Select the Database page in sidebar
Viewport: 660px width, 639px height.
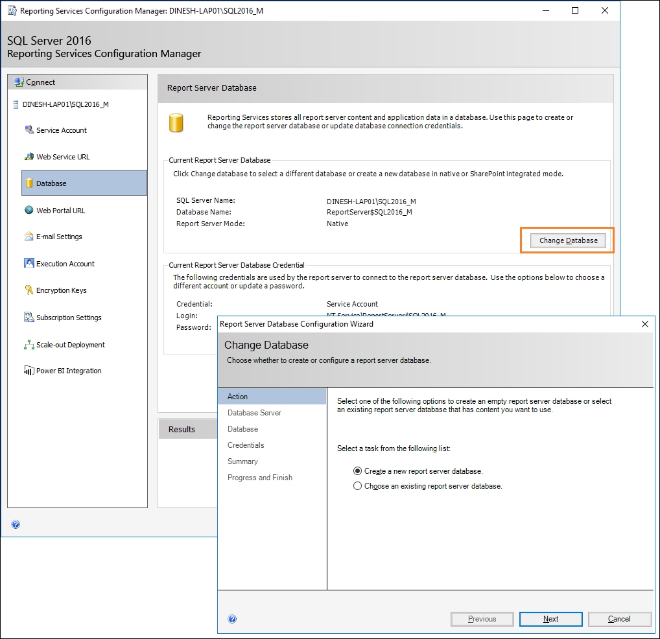click(84, 183)
